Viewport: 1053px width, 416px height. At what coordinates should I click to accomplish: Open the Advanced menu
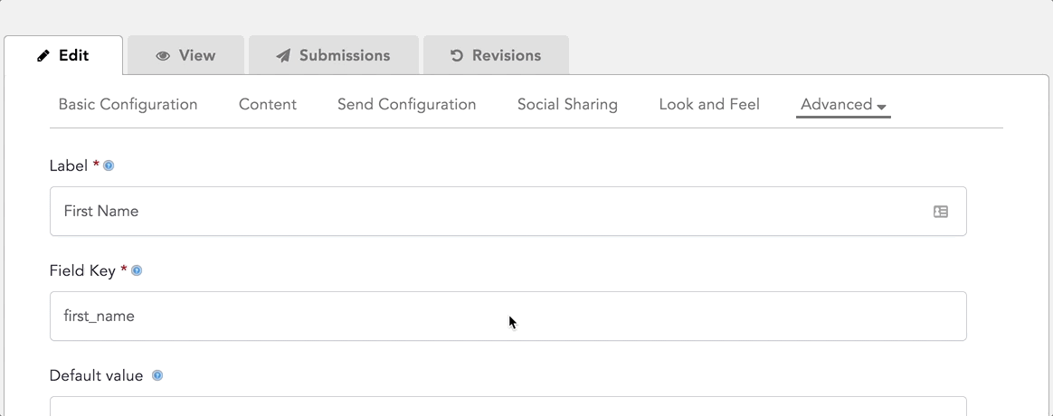(843, 105)
